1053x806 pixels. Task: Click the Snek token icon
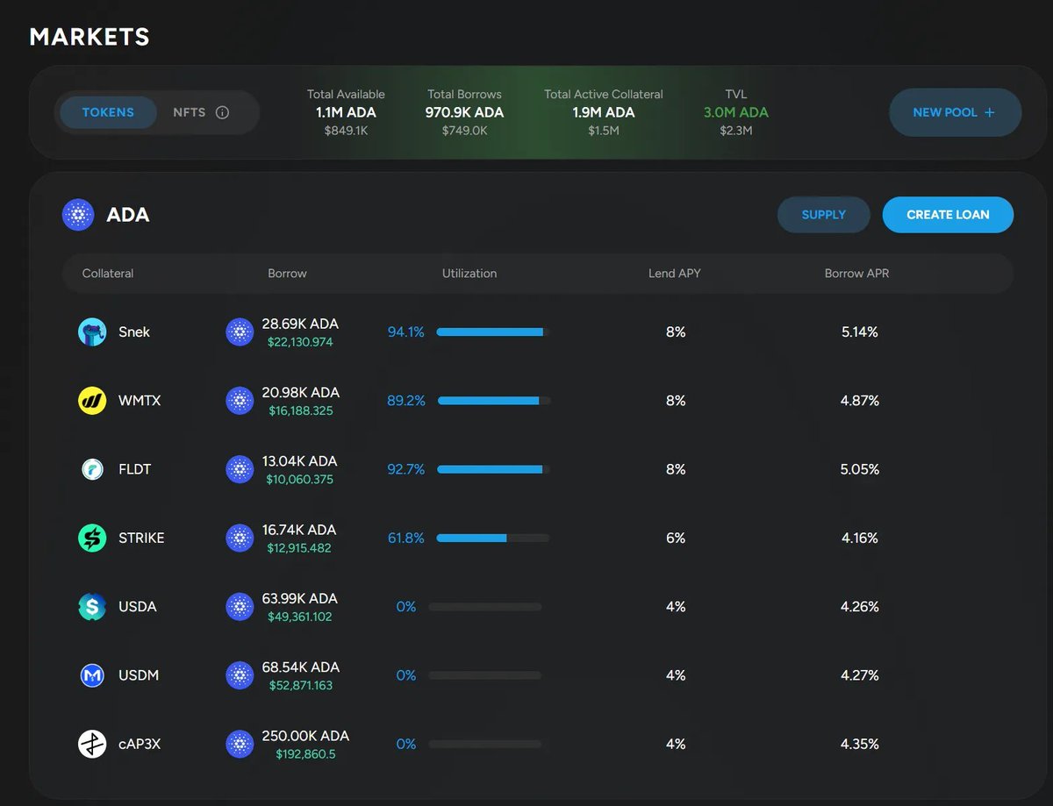click(92, 332)
